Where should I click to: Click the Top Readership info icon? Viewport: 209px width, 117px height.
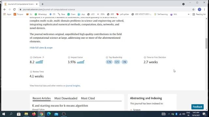107,57
